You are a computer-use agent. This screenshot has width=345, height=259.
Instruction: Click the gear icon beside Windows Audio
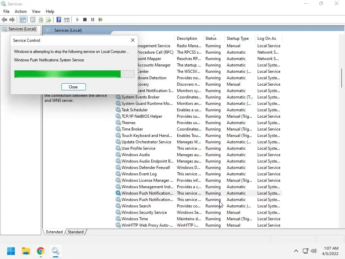click(x=118, y=154)
